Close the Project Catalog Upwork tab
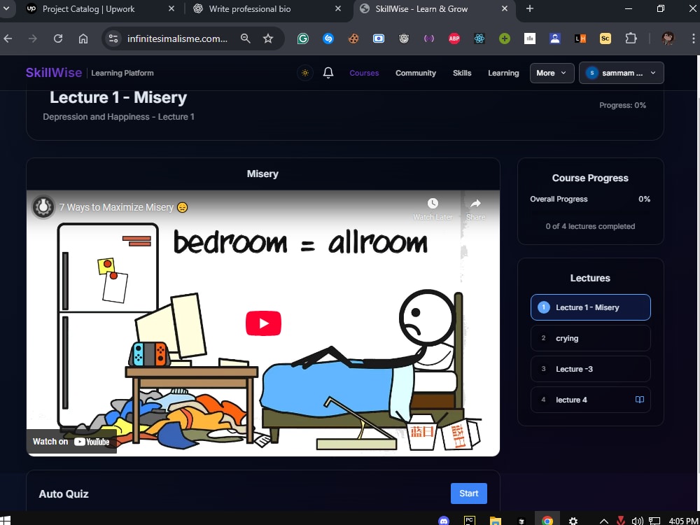Image resolution: width=700 pixels, height=525 pixels. coord(171,9)
